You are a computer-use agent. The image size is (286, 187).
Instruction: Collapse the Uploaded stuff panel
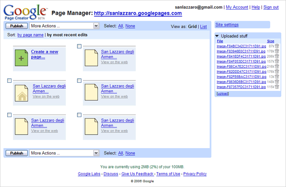[x=217, y=36]
